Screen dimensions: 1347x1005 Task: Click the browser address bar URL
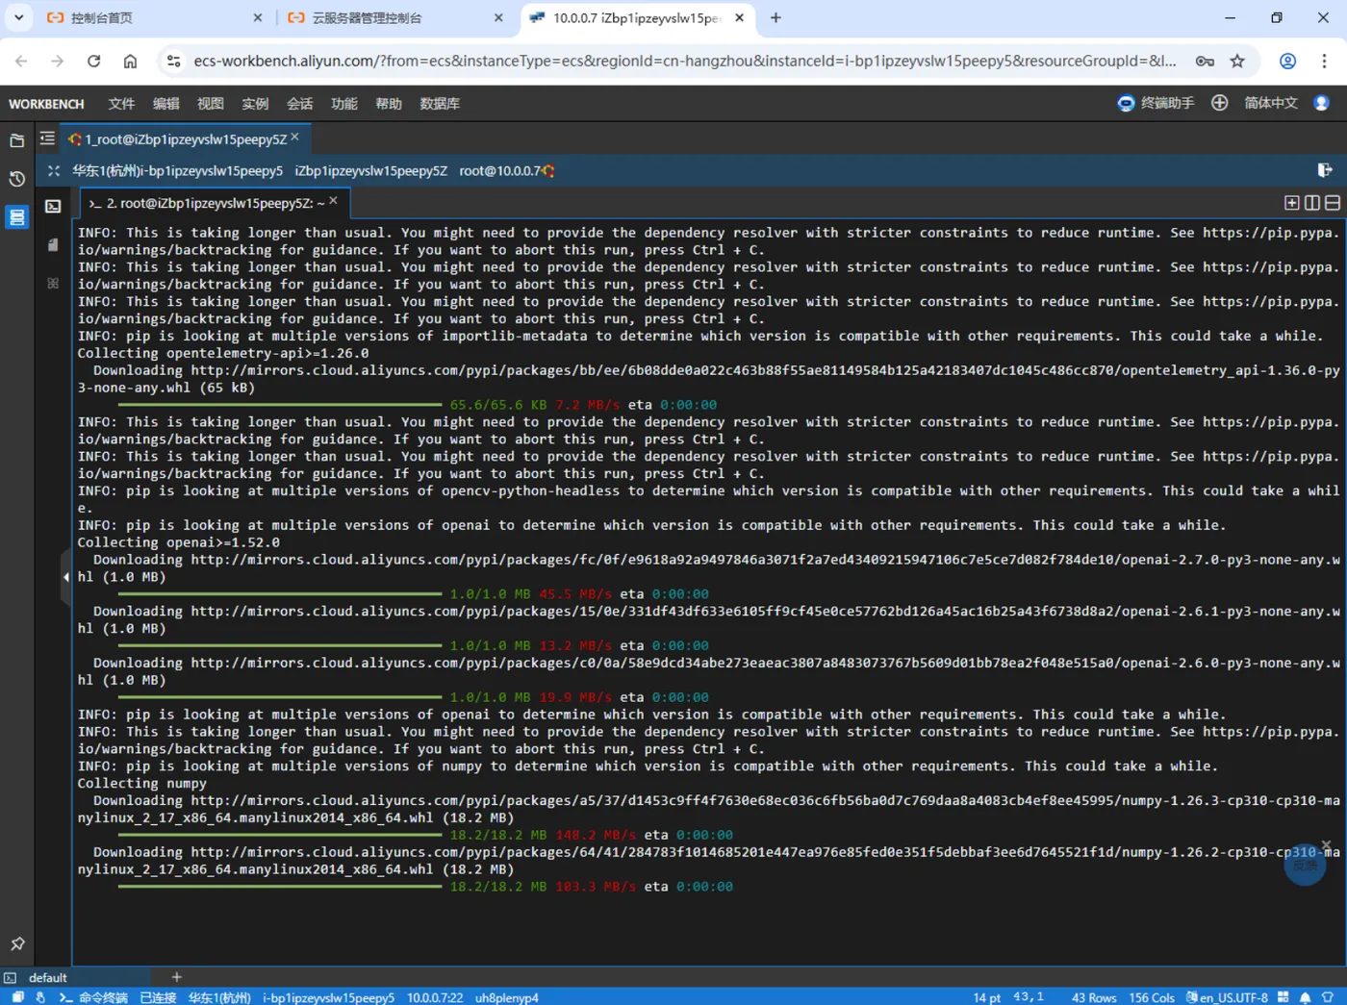pyautogui.click(x=684, y=61)
